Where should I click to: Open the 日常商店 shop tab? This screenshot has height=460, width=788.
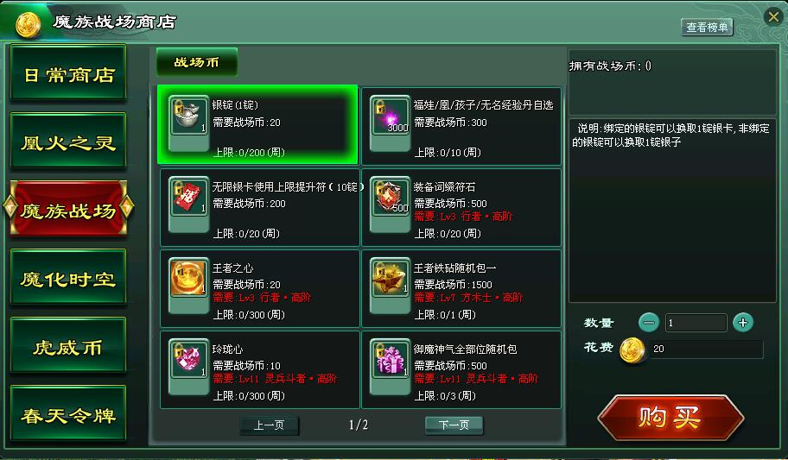coord(68,72)
